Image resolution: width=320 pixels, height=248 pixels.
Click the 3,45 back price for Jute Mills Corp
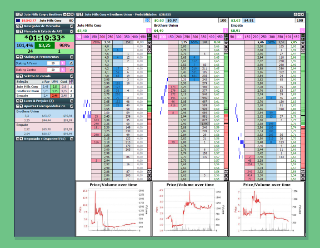[45, 87]
